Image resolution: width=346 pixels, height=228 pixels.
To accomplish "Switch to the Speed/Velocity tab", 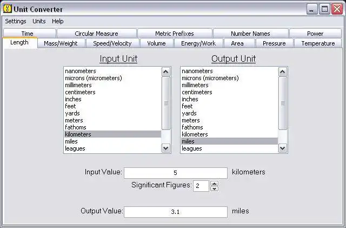I will pyautogui.click(x=112, y=43).
